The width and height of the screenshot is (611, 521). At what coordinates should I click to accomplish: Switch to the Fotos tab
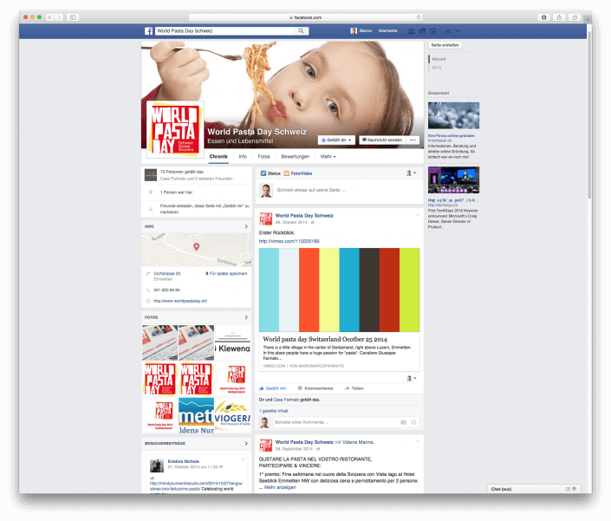263,156
